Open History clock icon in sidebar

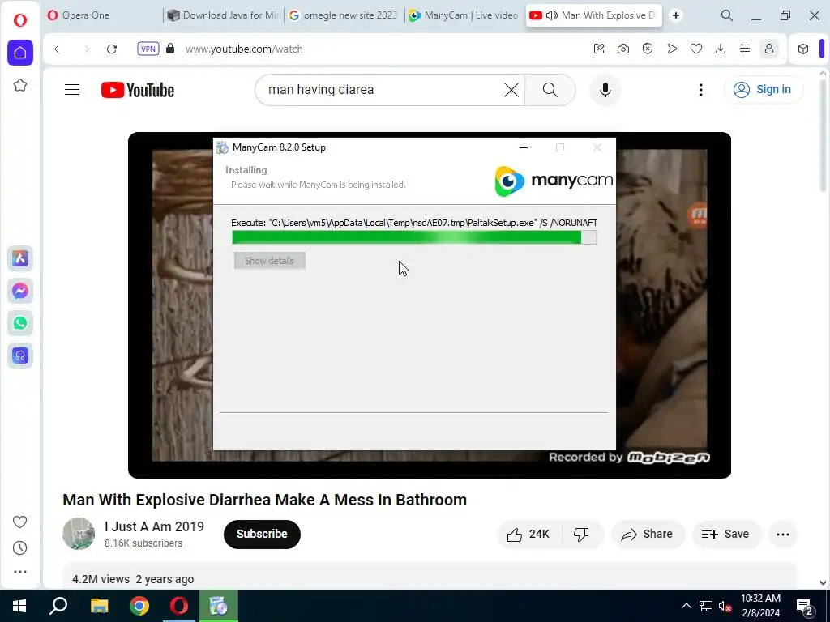click(x=19, y=548)
